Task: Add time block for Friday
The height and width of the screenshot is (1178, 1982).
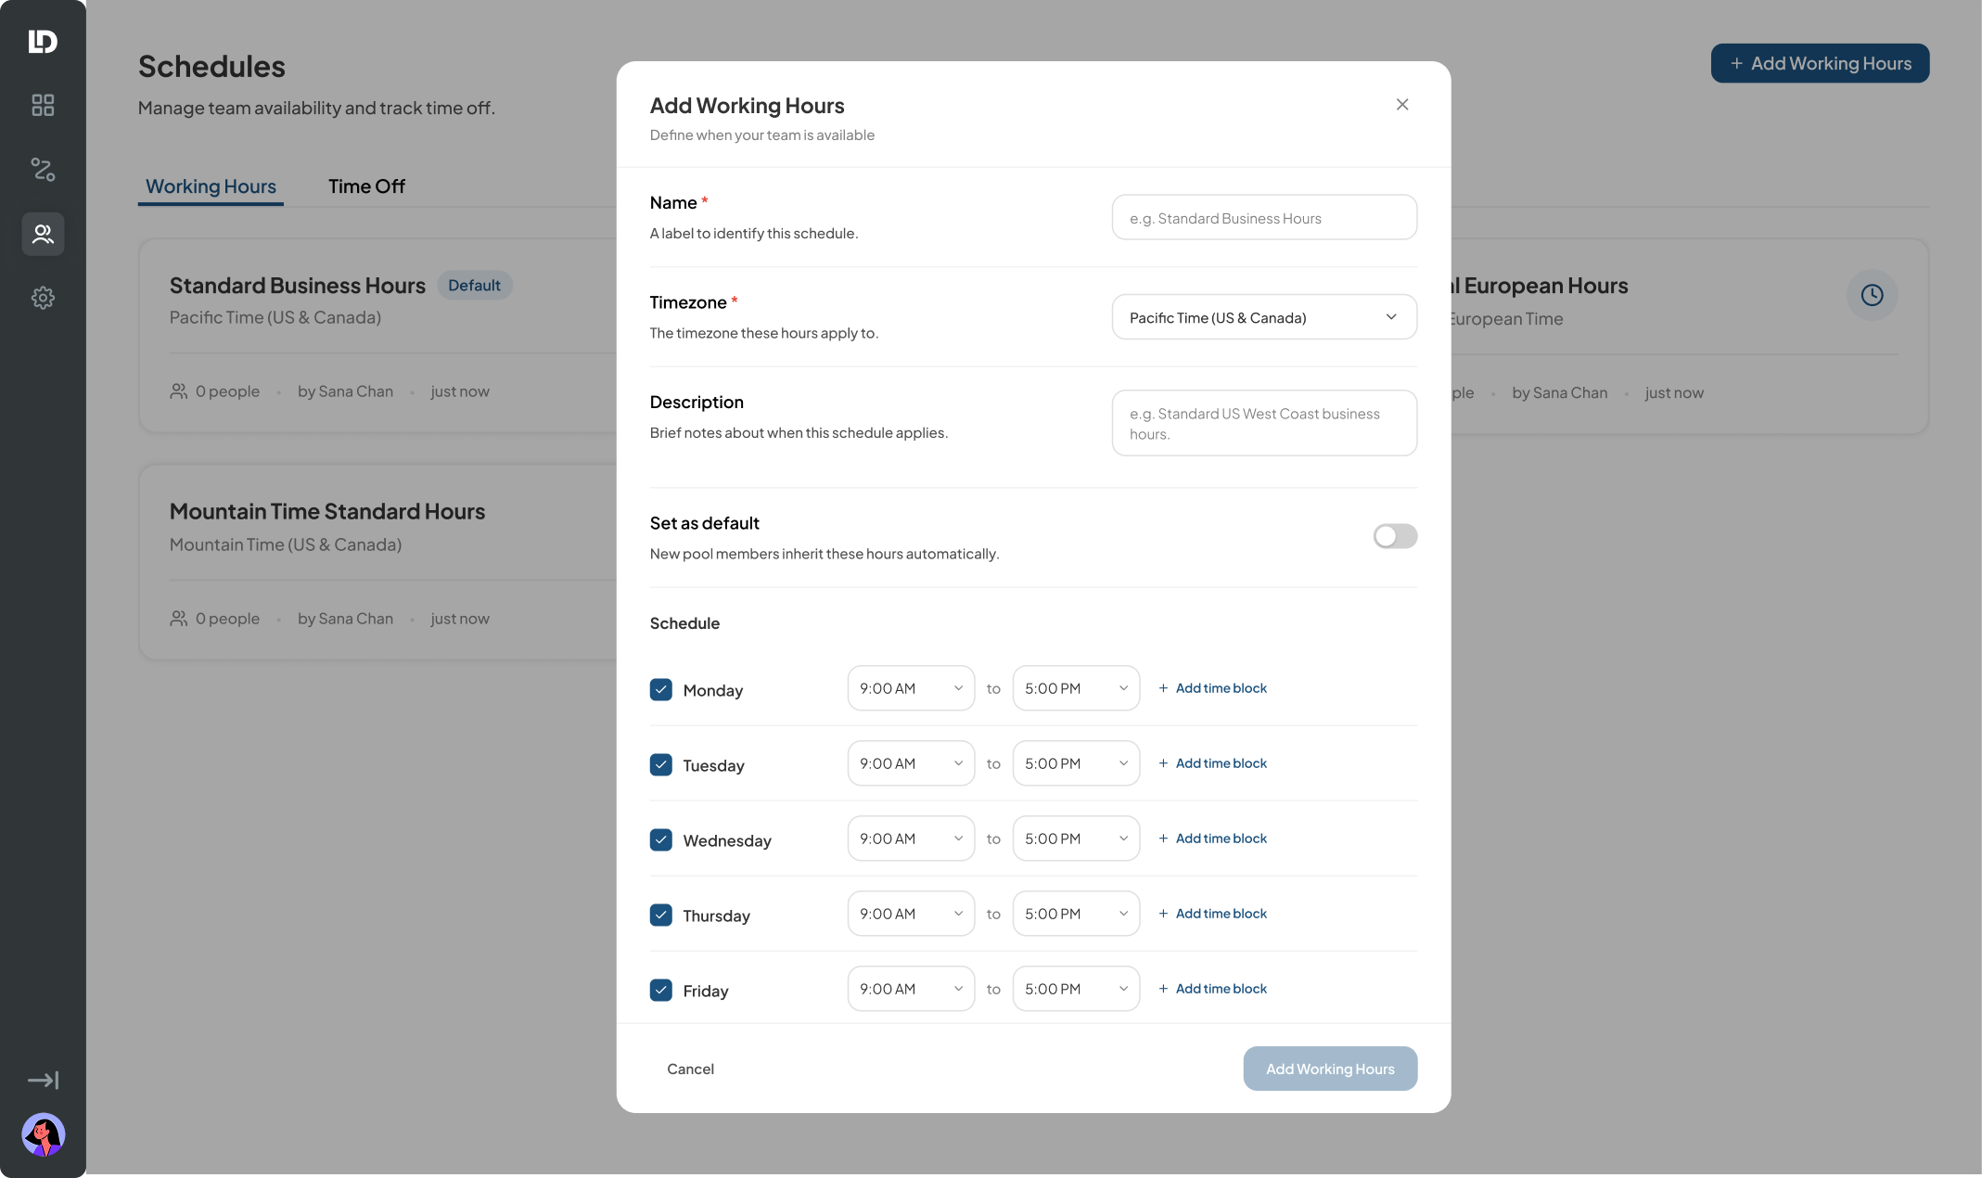Action: (1212, 989)
